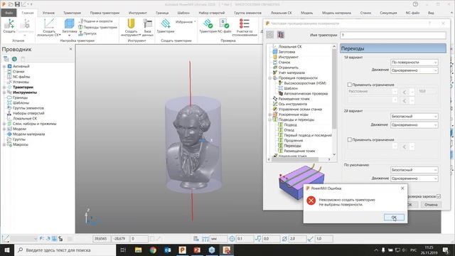Open the Создать инструмент tool icon
The image size is (455, 256).
(x=131, y=23)
